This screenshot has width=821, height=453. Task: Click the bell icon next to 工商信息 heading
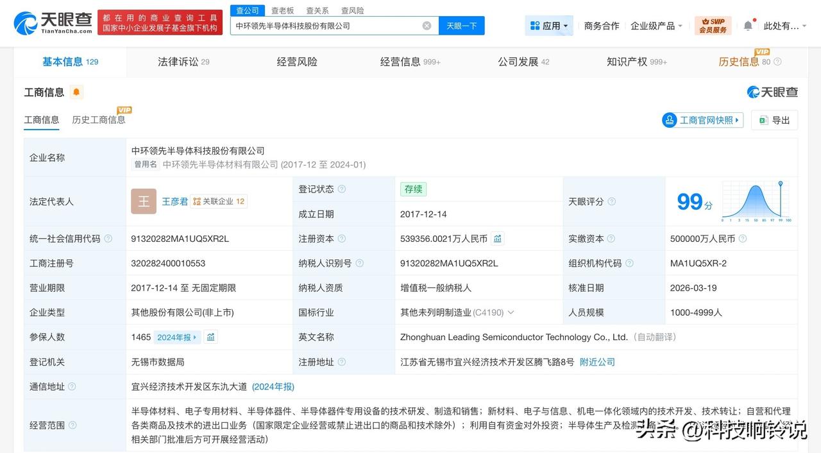tap(76, 92)
